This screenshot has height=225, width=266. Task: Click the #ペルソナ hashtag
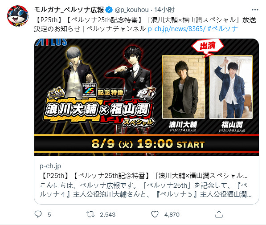(x=222, y=29)
